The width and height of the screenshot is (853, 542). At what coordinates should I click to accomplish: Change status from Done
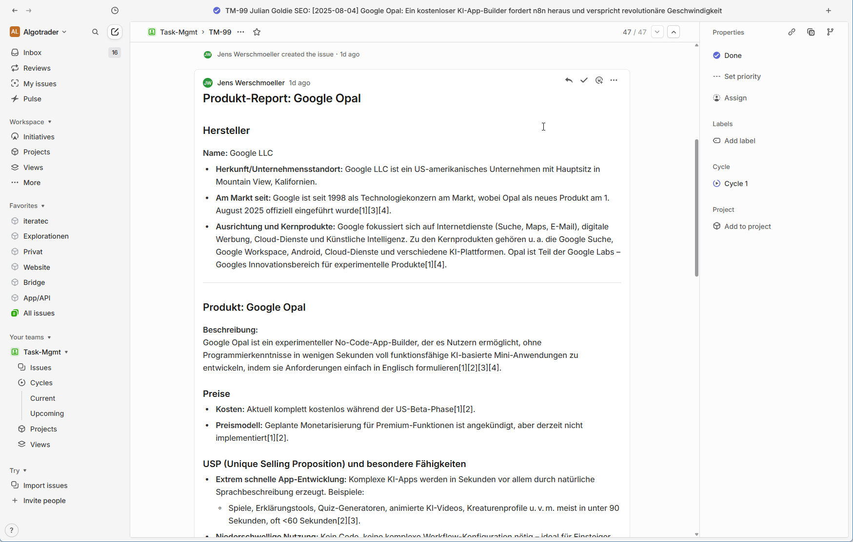727,56
